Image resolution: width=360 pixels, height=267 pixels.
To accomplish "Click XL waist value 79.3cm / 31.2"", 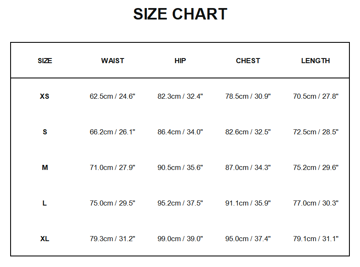I will coord(112,239).
